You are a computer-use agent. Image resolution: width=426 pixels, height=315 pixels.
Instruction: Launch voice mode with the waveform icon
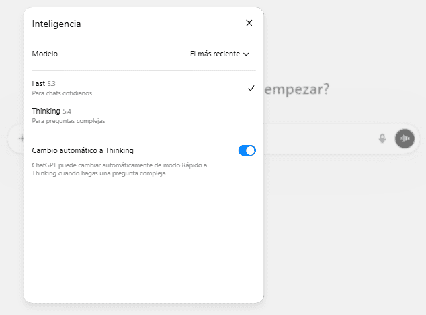pos(404,139)
